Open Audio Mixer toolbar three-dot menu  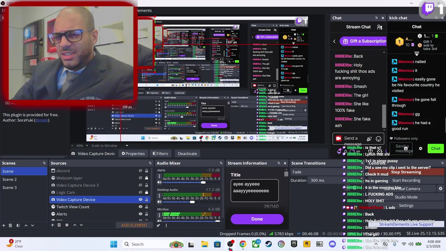(x=166, y=225)
